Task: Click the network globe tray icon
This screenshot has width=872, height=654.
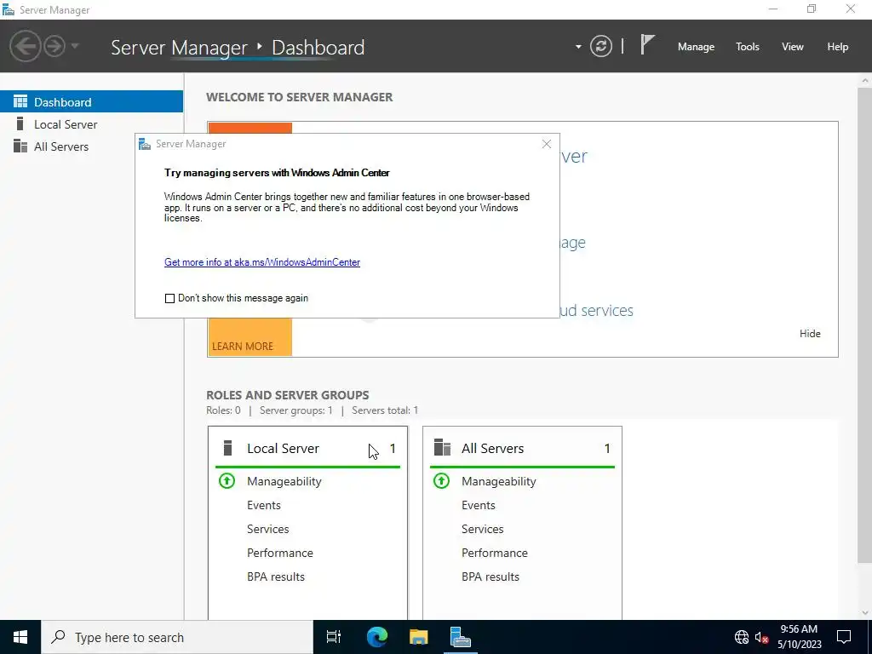Action: pyautogui.click(x=742, y=637)
